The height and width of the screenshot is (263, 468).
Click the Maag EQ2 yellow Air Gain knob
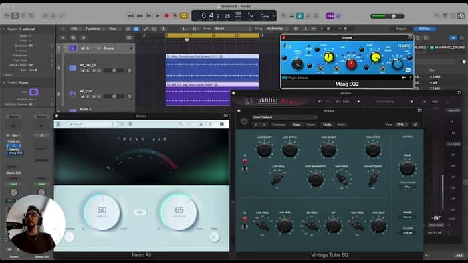(x=376, y=57)
